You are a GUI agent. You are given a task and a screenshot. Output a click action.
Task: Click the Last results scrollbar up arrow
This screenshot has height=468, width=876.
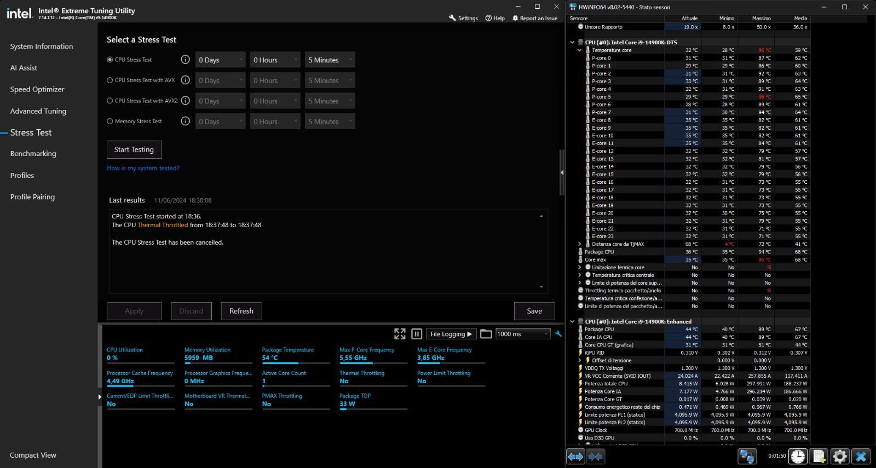tap(541, 216)
